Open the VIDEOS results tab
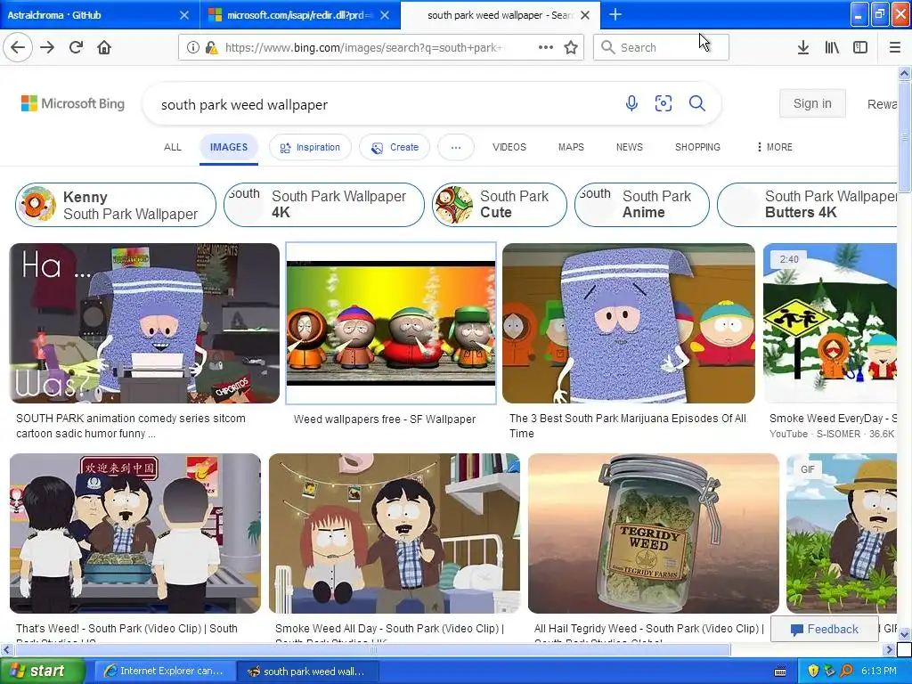Viewport: 912px width, 684px height. pyautogui.click(x=509, y=147)
